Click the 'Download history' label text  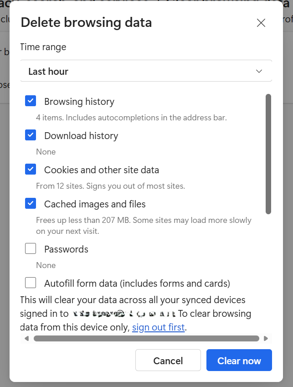click(81, 136)
